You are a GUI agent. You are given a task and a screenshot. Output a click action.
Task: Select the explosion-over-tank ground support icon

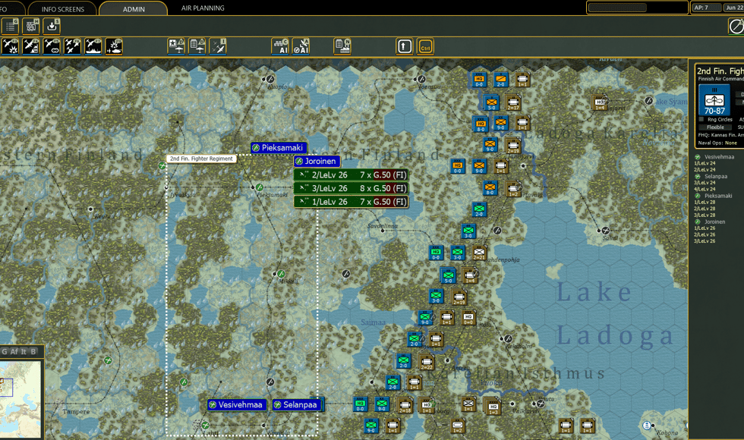click(114, 46)
